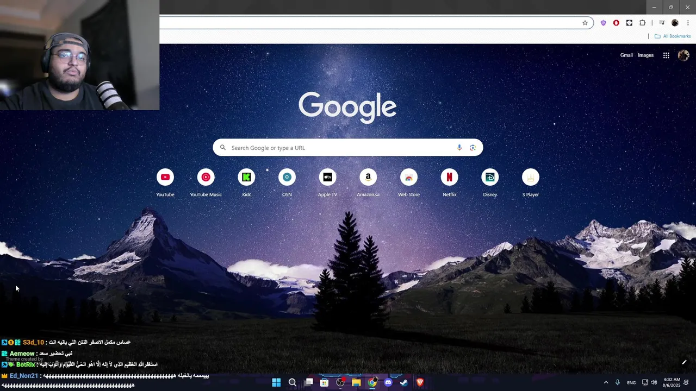Open Windows taskbar search
696x391 pixels.
292,382
